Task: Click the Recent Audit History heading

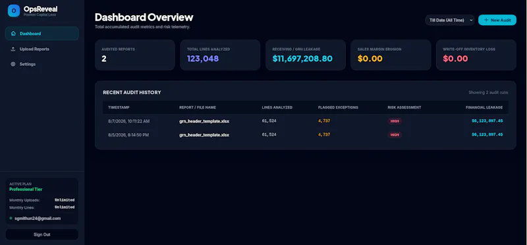Action: (132, 92)
